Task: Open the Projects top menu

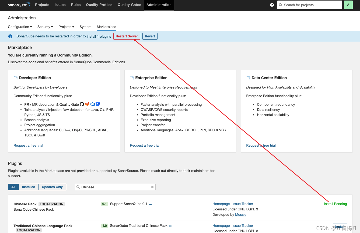Action: click(x=42, y=5)
